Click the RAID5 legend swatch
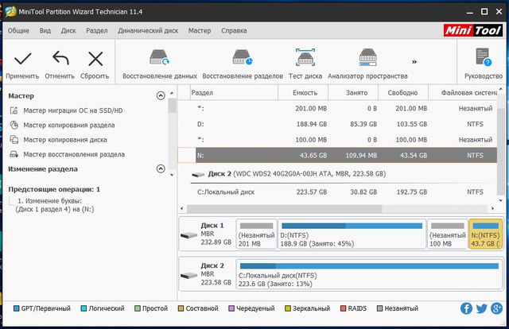Image resolution: width=509 pixels, height=329 pixels. 343,308
